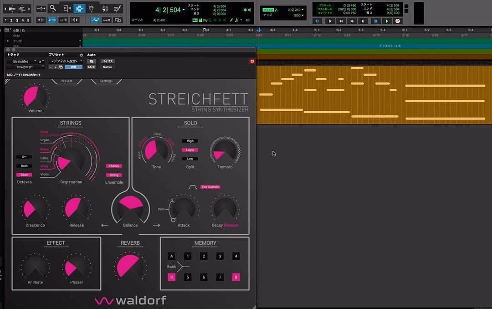Click the automation enable icon under Auto

coord(91,61)
